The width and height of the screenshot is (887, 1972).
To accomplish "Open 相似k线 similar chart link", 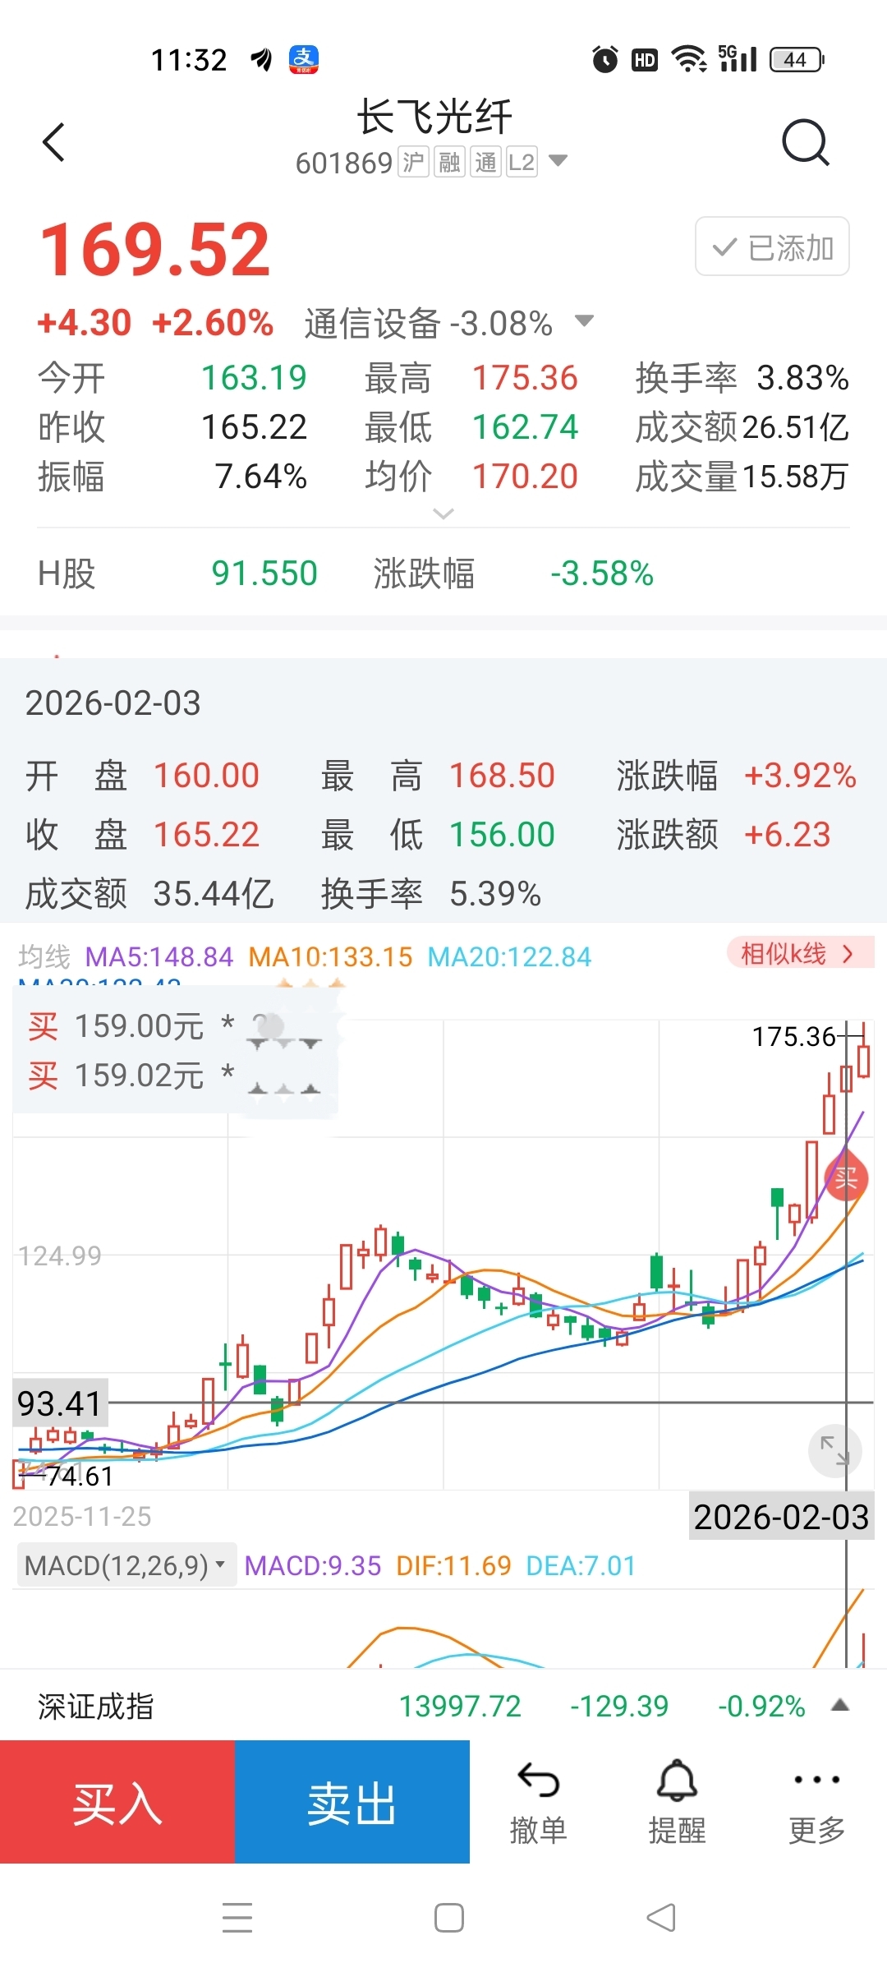I will pyautogui.click(x=801, y=953).
